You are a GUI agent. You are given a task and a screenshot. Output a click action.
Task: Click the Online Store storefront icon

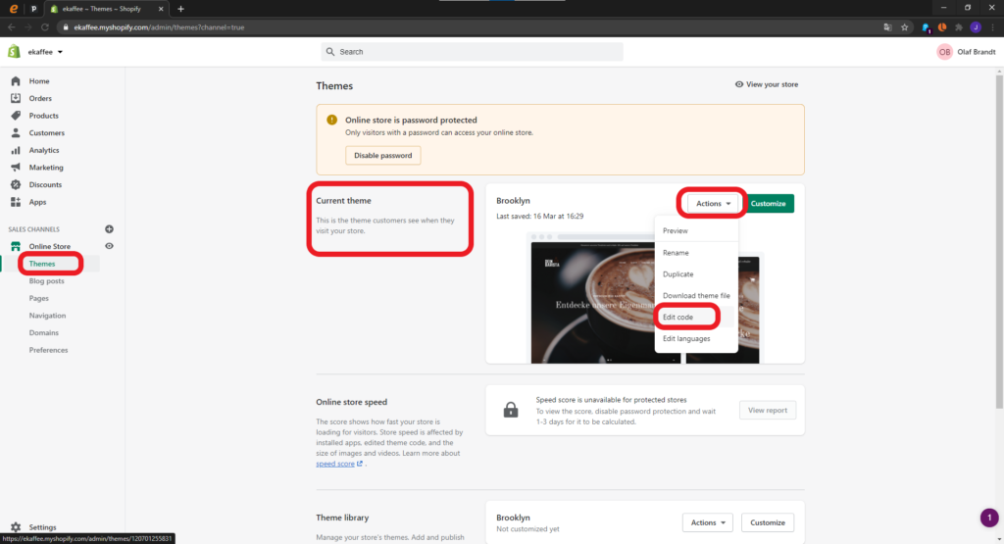click(16, 246)
